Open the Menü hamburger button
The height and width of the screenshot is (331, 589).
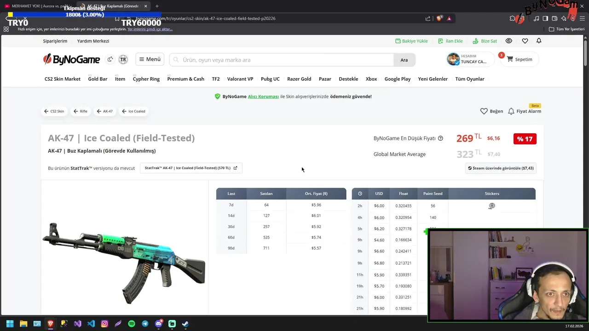tap(150, 59)
